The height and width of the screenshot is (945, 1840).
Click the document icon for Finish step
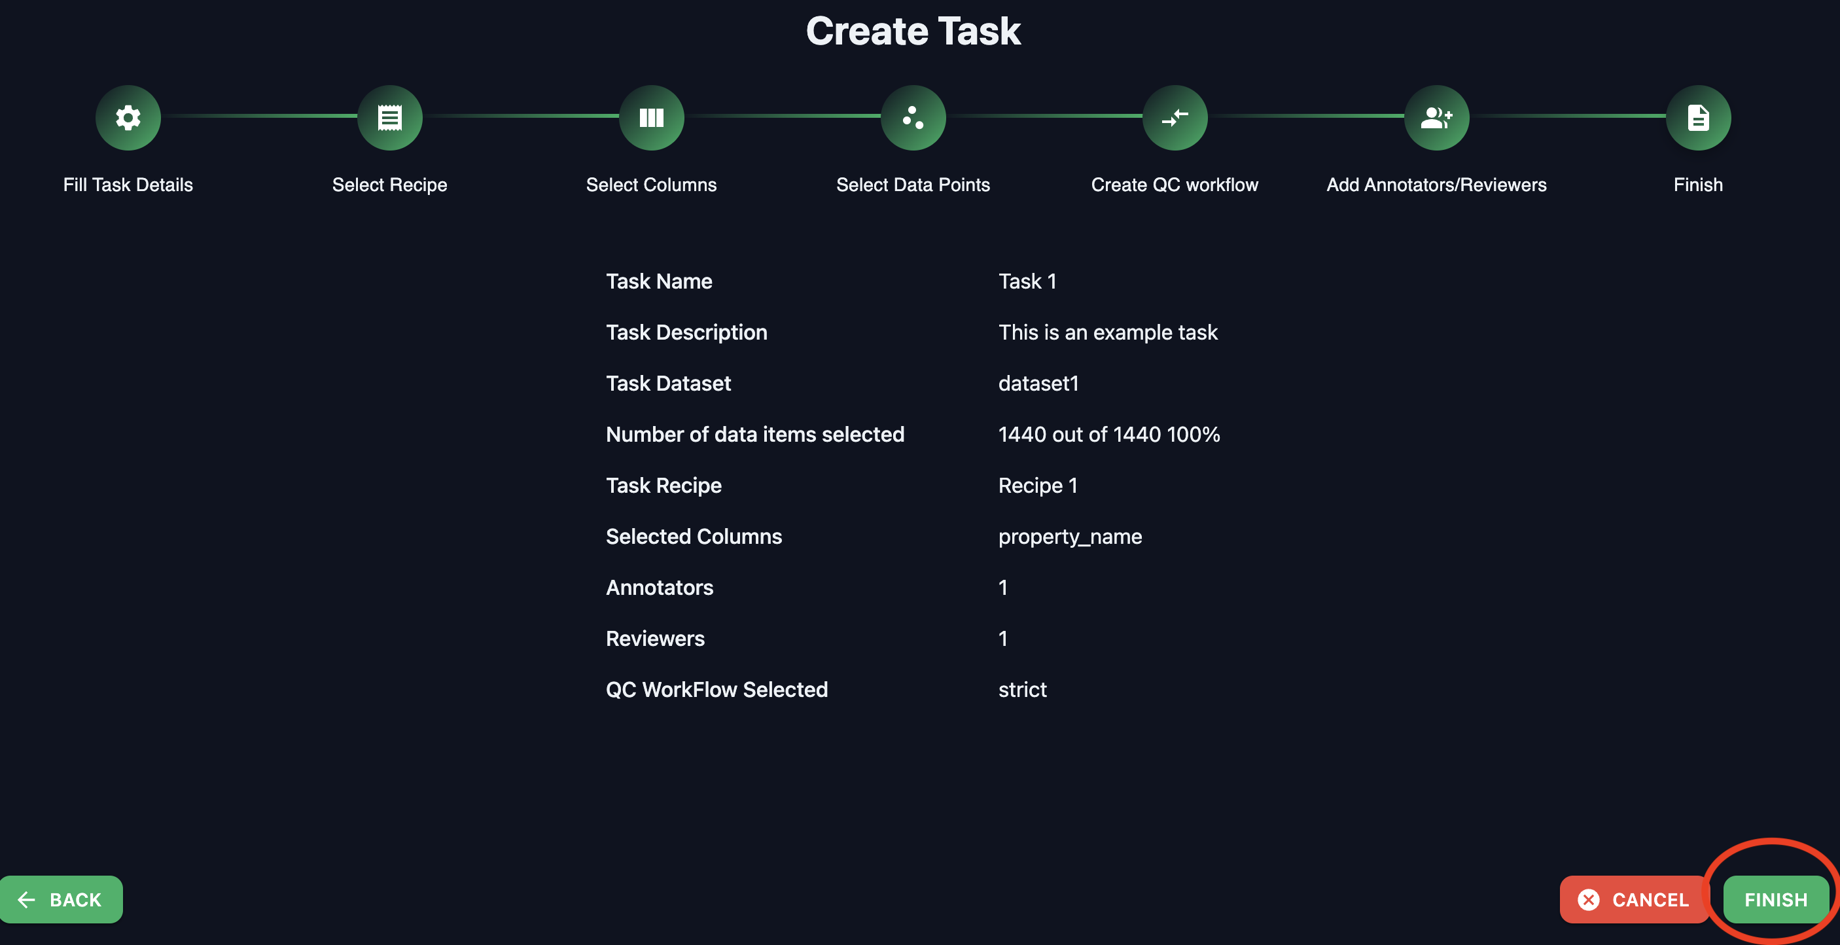point(1699,118)
